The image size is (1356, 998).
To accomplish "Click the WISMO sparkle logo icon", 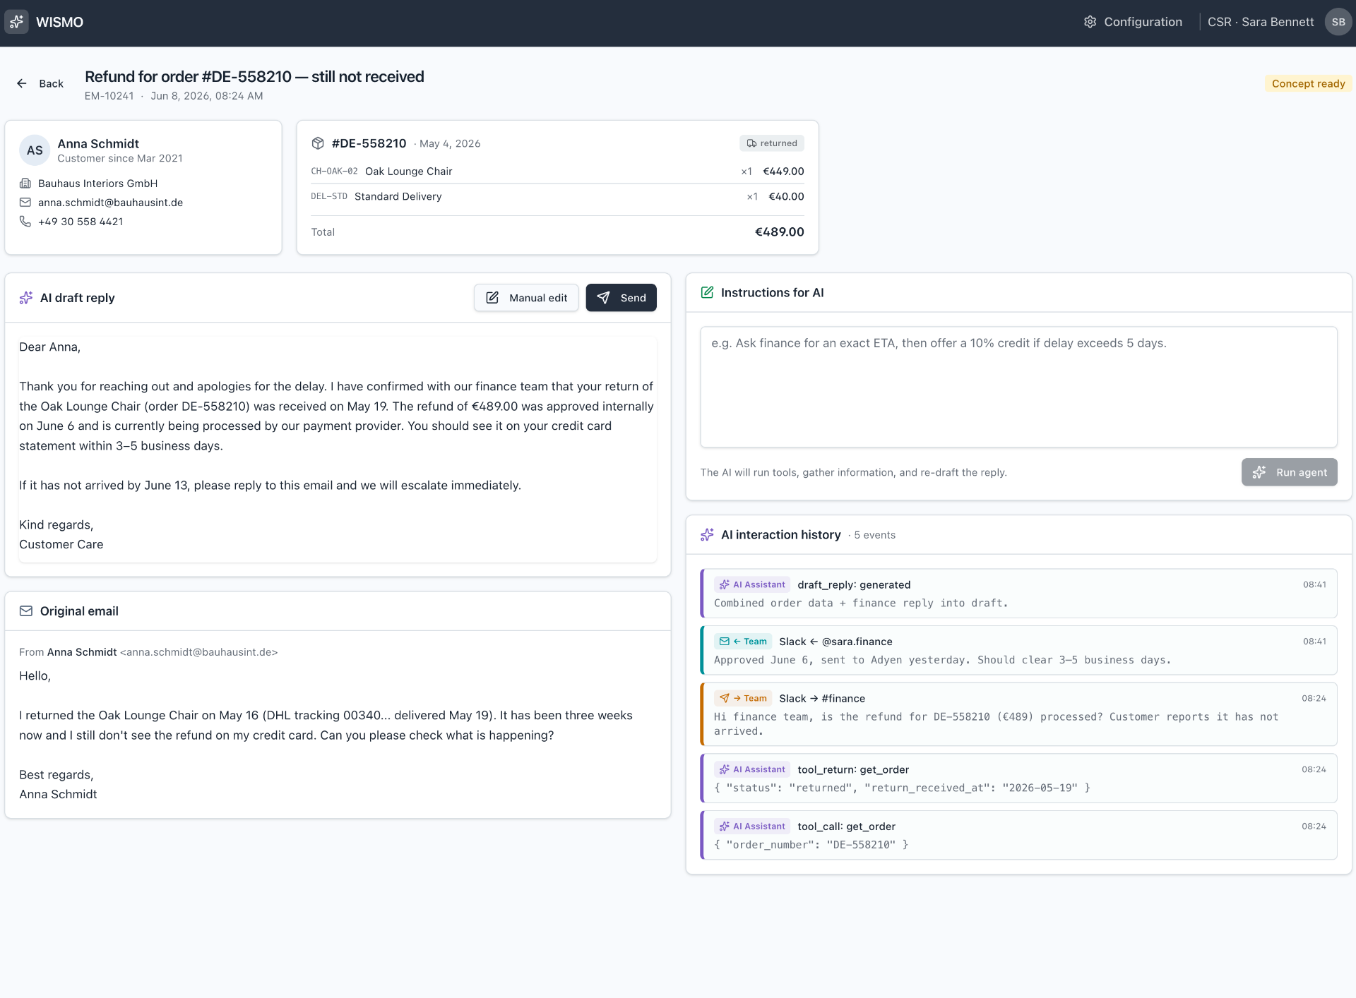I will pos(17,22).
